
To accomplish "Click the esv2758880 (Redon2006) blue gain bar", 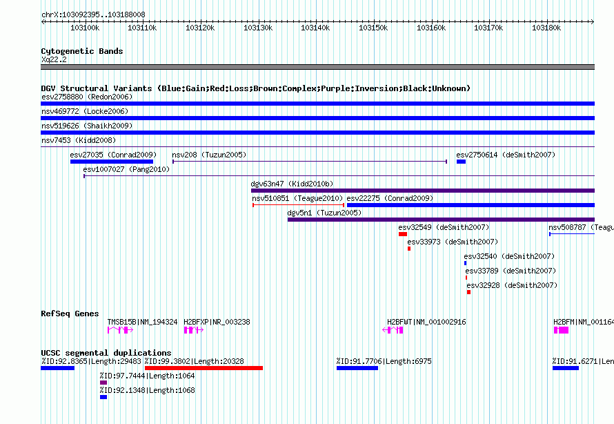I will tap(317, 104).
